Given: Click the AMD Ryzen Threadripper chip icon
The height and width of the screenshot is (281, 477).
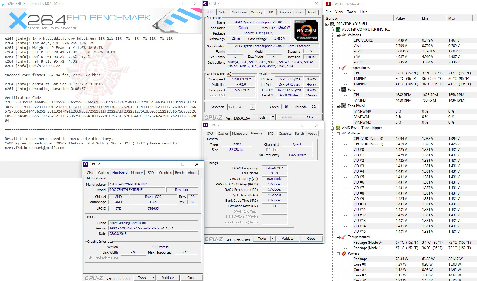Looking at the screenshot, I should pos(338,128).
